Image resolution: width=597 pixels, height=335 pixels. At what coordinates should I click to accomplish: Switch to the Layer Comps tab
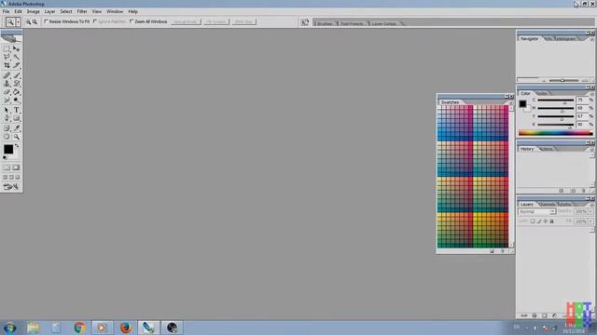click(x=383, y=23)
